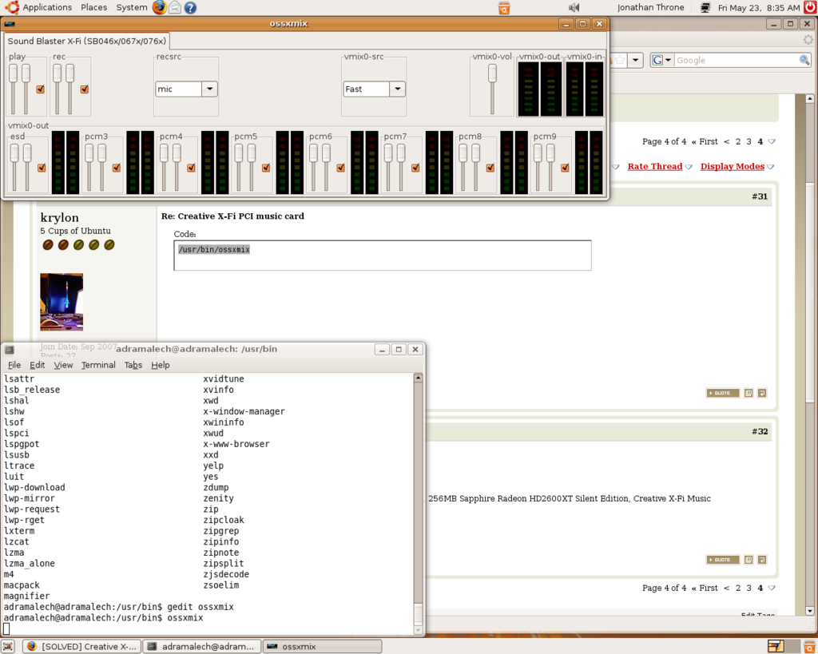Screen dimensions: 818x654
Task: Click the left play volume slider
Action: tap(13, 89)
